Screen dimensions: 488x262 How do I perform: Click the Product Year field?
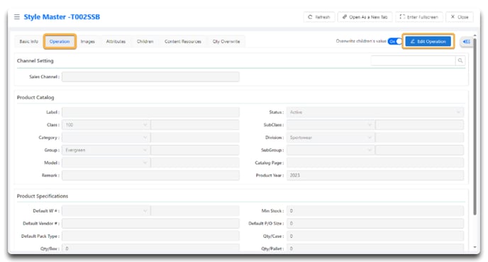tap(375, 176)
